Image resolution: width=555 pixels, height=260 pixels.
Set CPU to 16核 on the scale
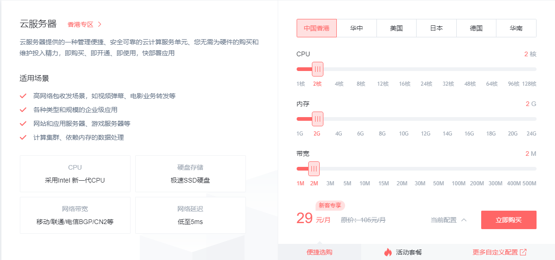405,84
